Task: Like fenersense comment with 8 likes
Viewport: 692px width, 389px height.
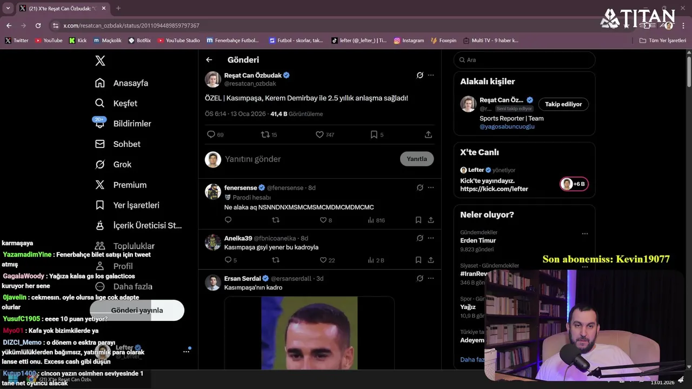Action: [x=326, y=220]
